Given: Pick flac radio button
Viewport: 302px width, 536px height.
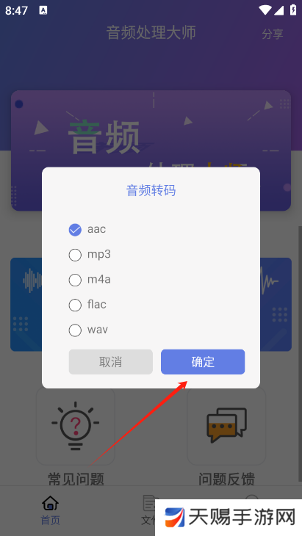Looking at the screenshot, I should click(75, 305).
